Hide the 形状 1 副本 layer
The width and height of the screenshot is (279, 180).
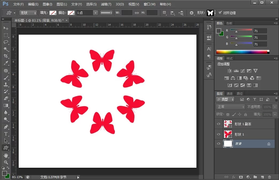(x=219, y=124)
